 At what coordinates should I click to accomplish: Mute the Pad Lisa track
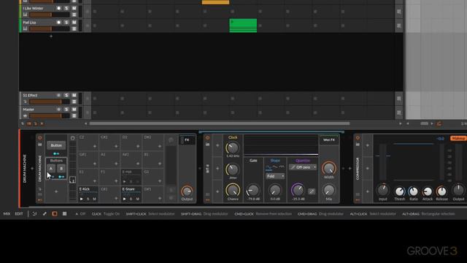74,23
